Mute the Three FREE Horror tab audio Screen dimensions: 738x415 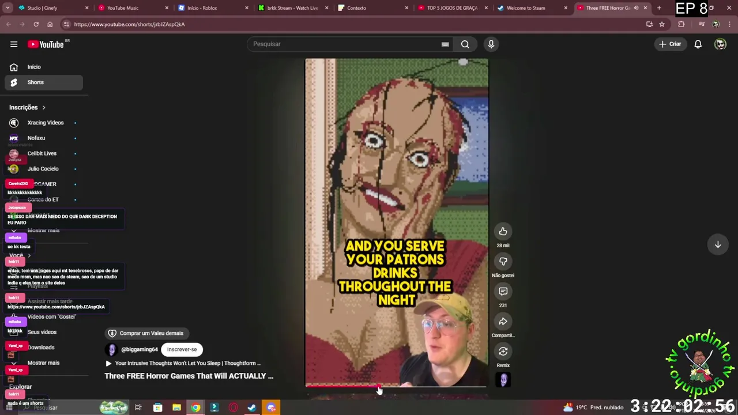pyautogui.click(x=636, y=8)
